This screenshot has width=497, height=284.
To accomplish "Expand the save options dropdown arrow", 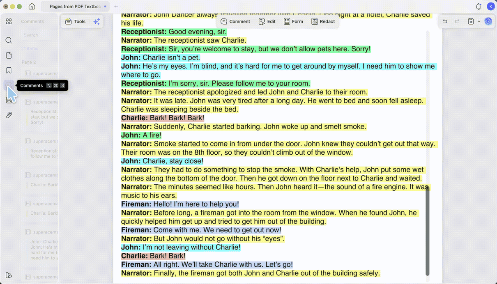I will 479,21.
